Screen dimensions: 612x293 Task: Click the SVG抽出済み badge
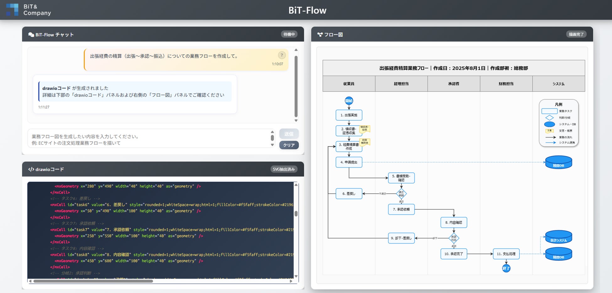point(284,169)
